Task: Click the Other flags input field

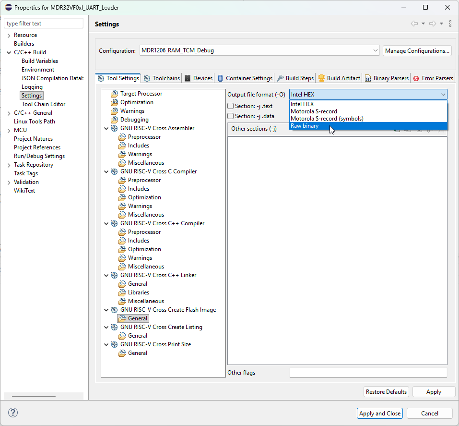Action: pyautogui.click(x=368, y=373)
